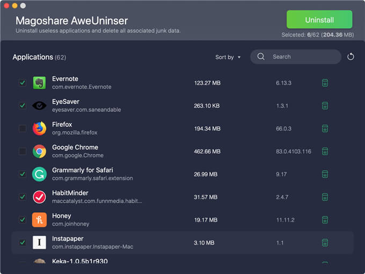Click the trash icon for Instapaper
The width and height of the screenshot is (365, 274).
325,242
